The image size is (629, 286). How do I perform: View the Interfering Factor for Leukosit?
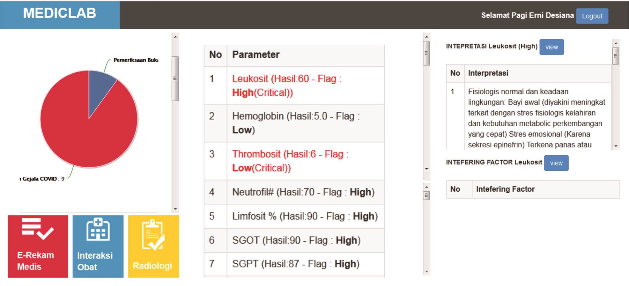[x=556, y=163]
